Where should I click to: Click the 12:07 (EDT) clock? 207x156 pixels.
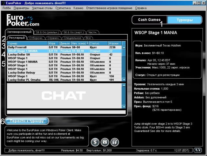pos(181,150)
